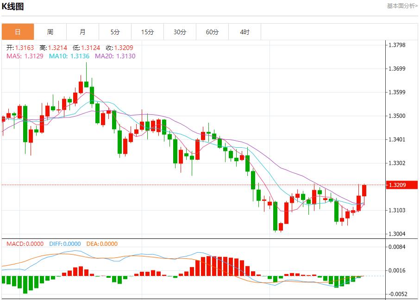The image size is (420, 300).
Task: Switch to the 4时 tab
Action: (244, 32)
